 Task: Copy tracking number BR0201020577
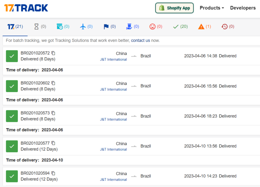pyautogui.click(x=53, y=143)
